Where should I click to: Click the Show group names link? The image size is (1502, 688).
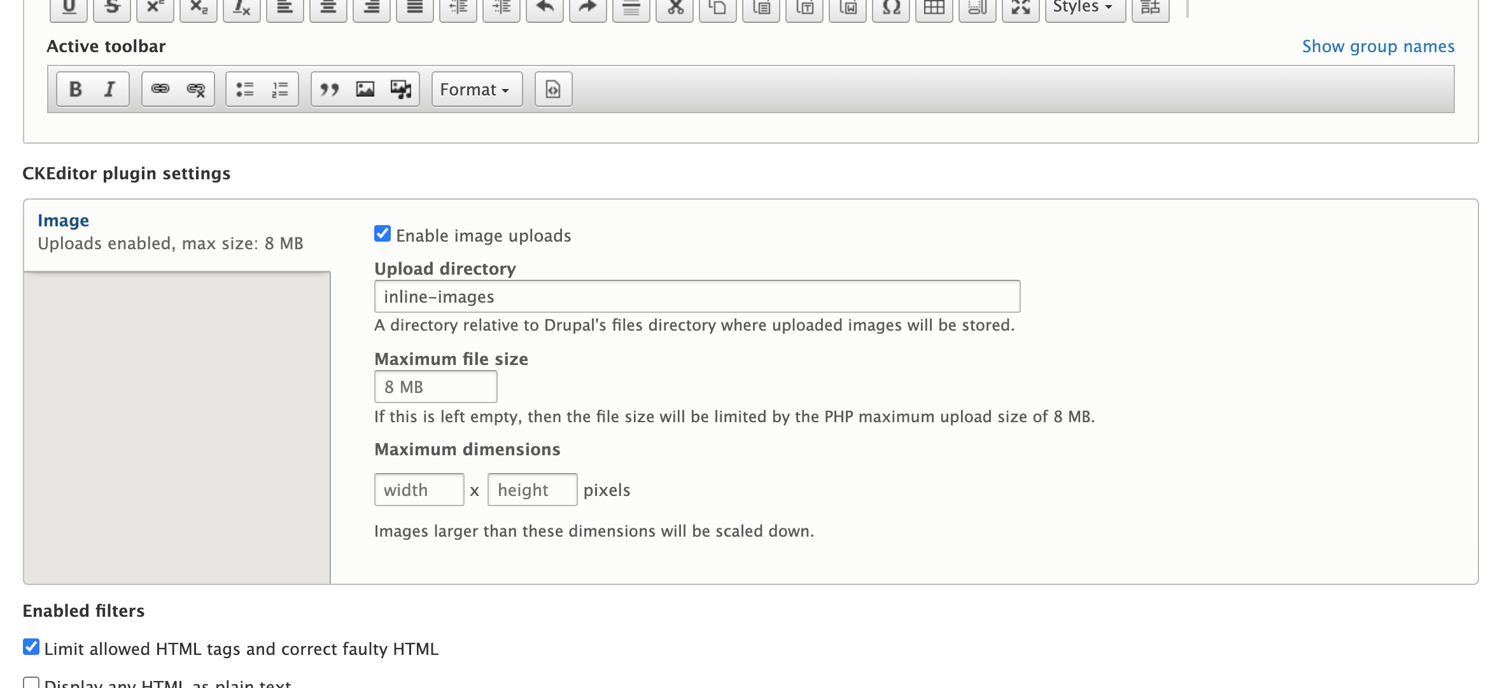1377,46
